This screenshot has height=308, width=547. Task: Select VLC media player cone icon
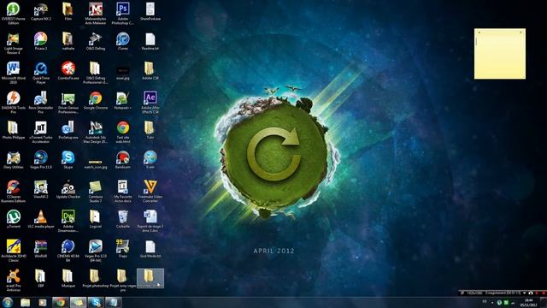point(41,219)
